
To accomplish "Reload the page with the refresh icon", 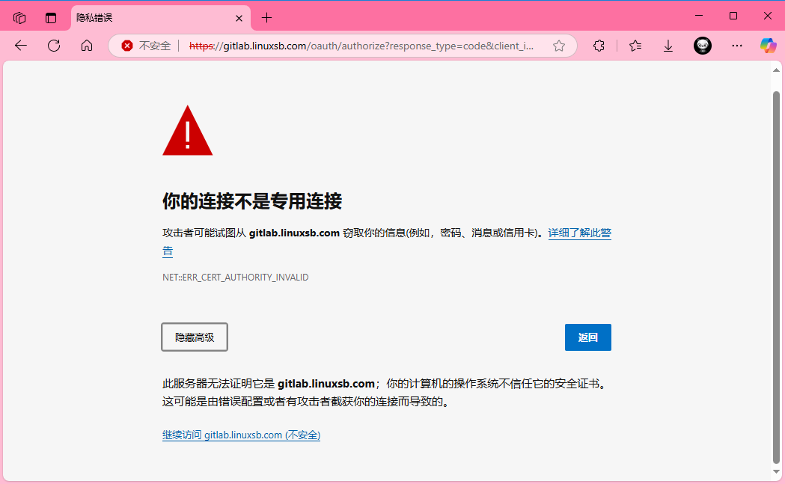I will pyautogui.click(x=54, y=46).
